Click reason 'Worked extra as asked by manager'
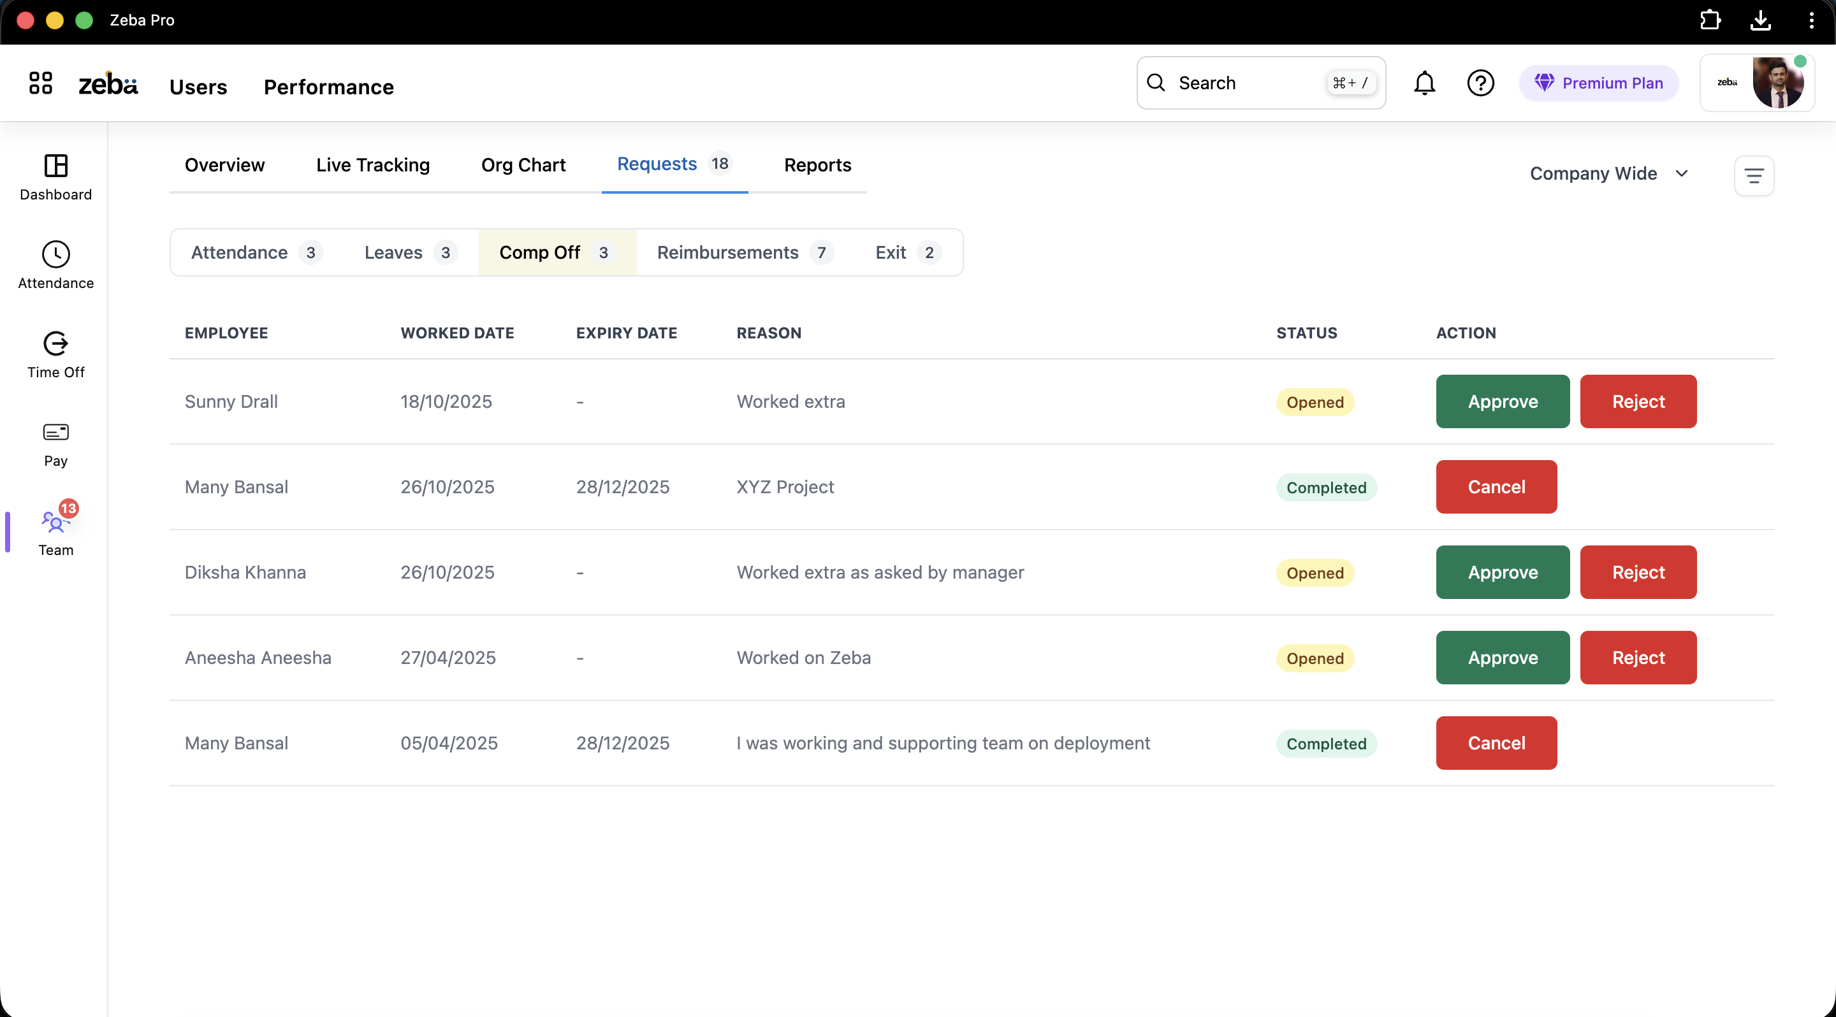 tap(880, 573)
